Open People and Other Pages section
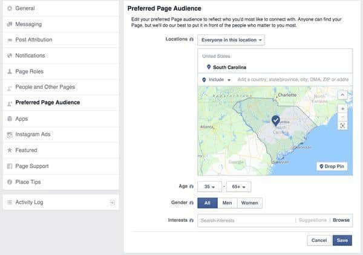The width and height of the screenshot is (363, 255). tap(61, 87)
